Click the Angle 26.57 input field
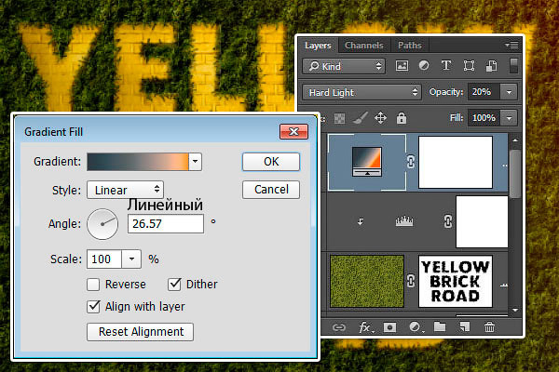 (x=166, y=224)
